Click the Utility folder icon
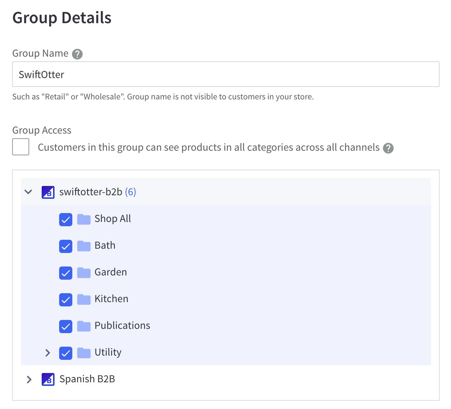This screenshot has width=451, height=409. click(84, 353)
